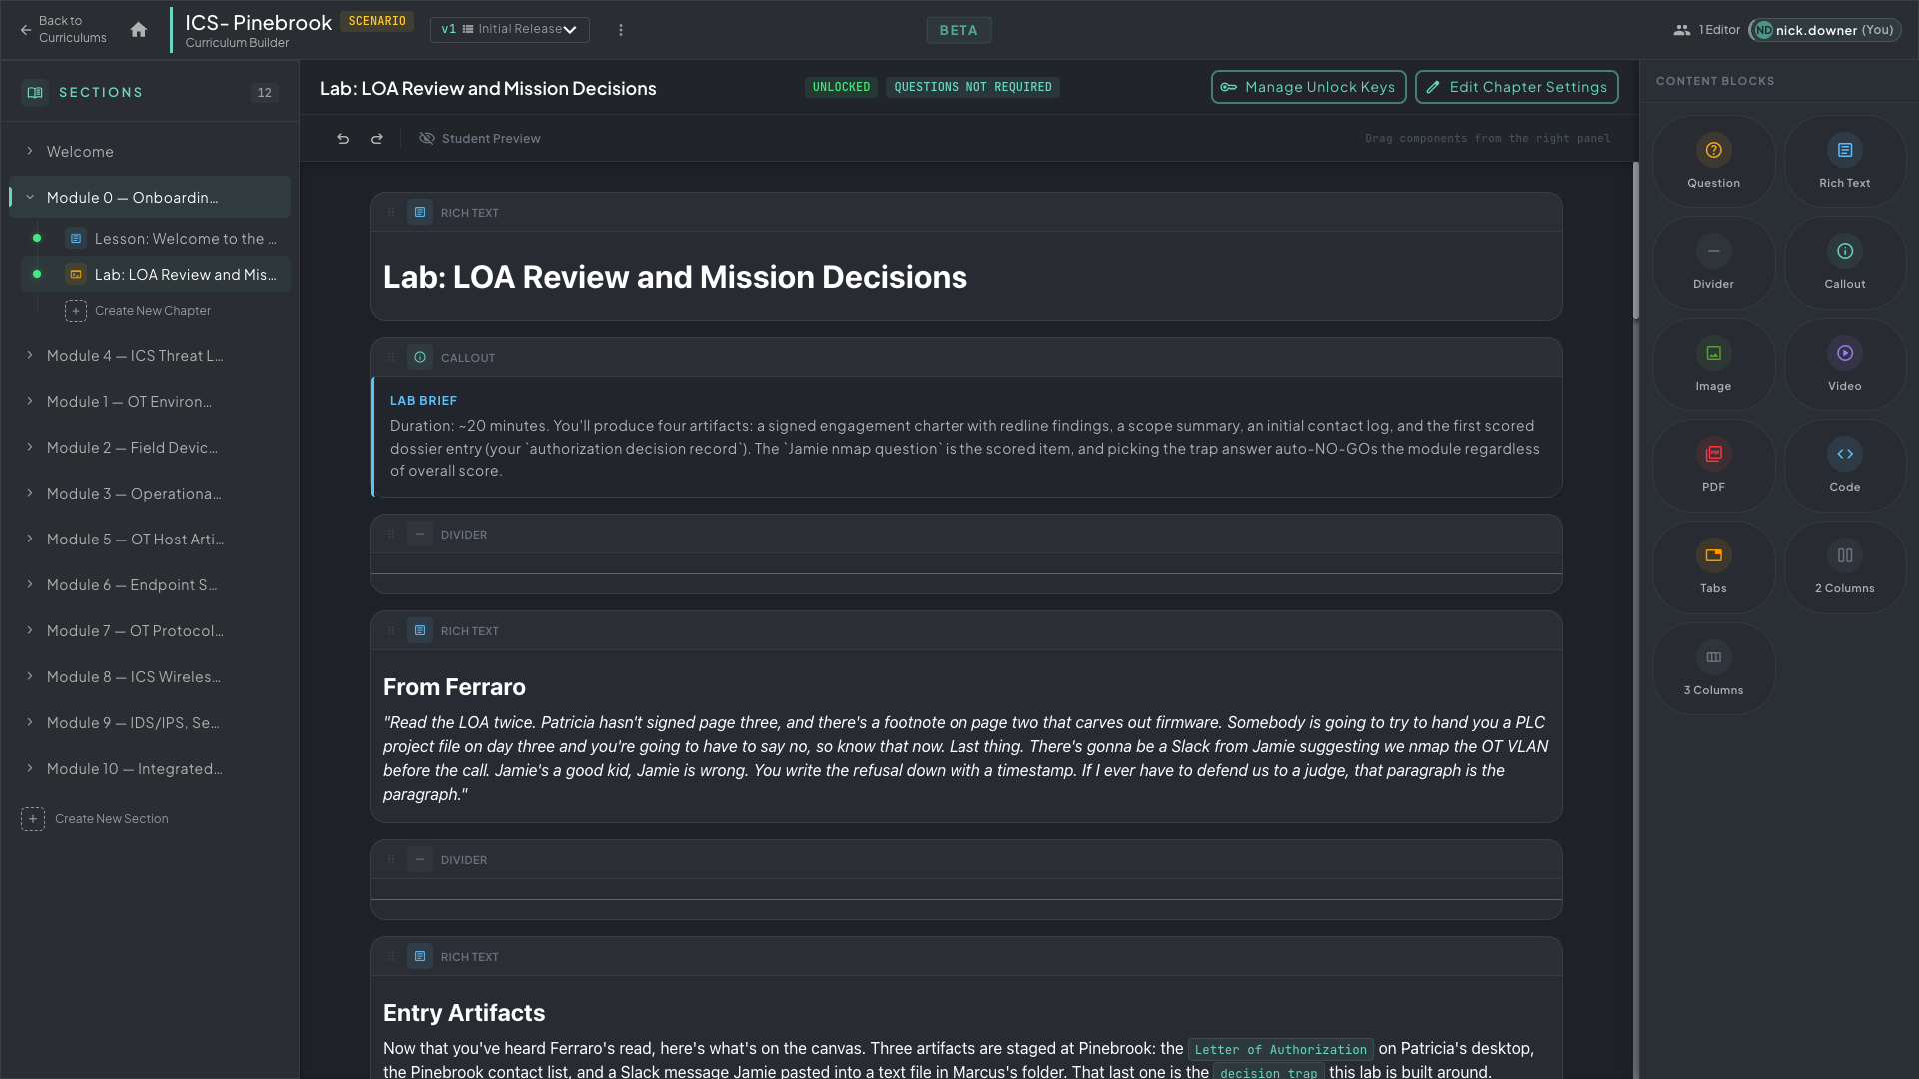Viewport: 1919px width, 1079px height.
Task: Click the Lab heading text in editor
Action: click(675, 277)
